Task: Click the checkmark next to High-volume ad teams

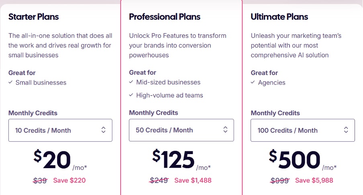Action: (x=131, y=95)
